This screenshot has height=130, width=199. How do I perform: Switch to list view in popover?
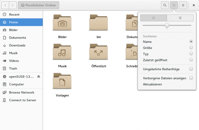180,18
